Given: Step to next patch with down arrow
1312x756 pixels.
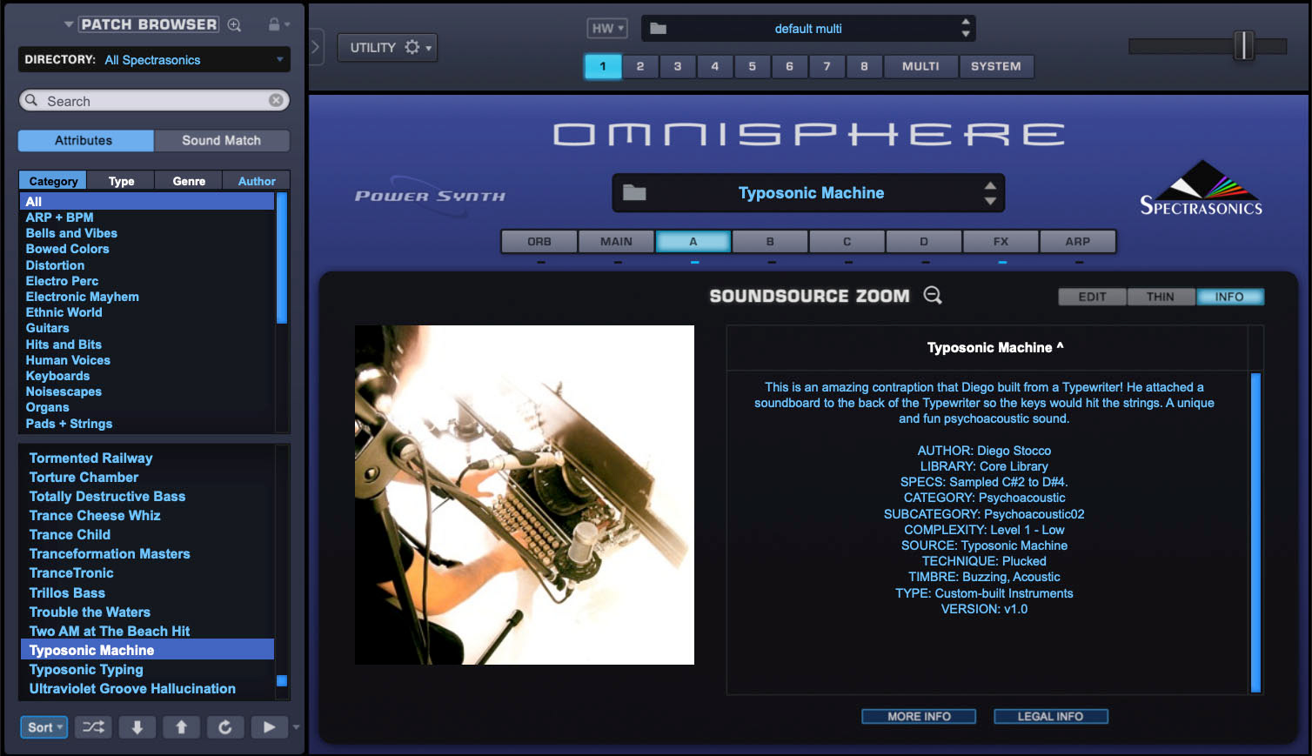Looking at the screenshot, I should coord(137,727).
